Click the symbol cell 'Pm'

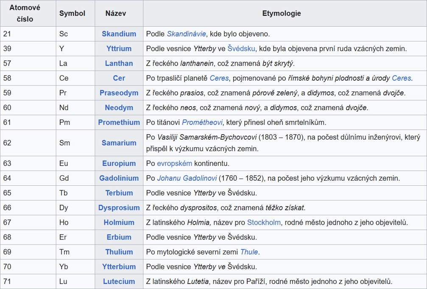75,122
